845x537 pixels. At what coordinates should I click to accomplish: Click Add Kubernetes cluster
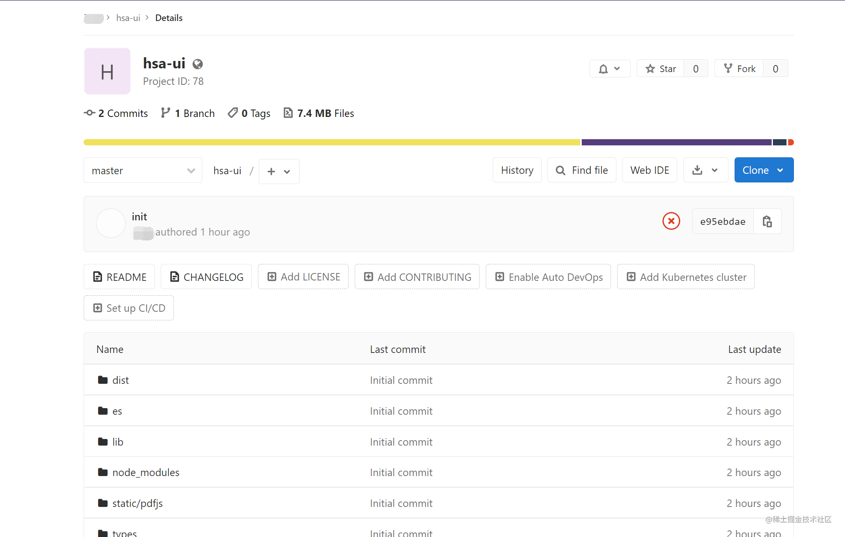pos(686,277)
